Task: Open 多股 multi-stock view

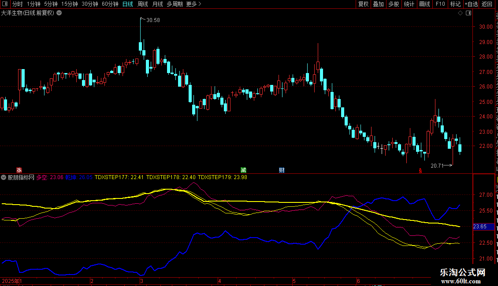Action: point(394,4)
